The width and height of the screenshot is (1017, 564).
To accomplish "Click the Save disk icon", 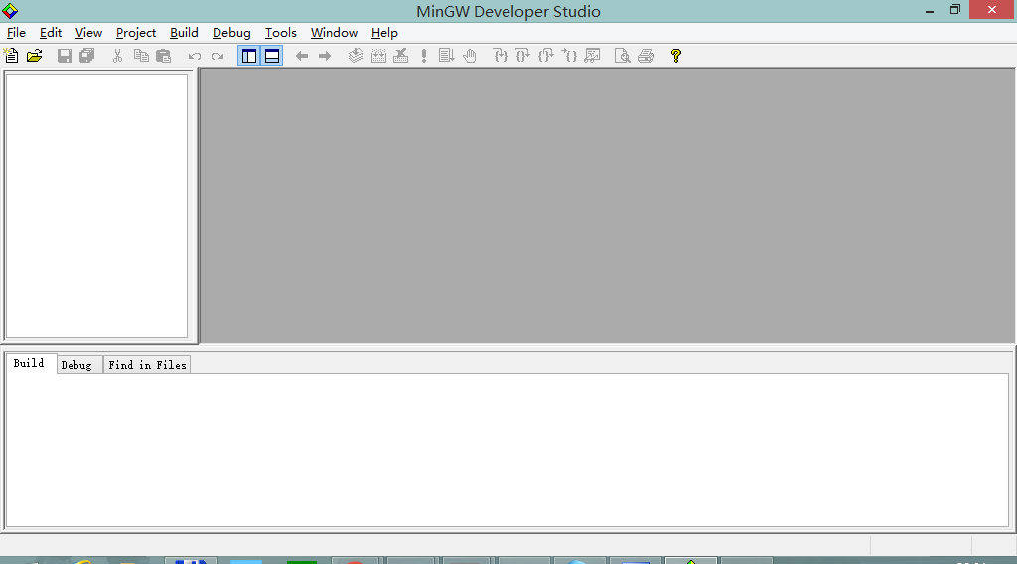I will (x=65, y=56).
